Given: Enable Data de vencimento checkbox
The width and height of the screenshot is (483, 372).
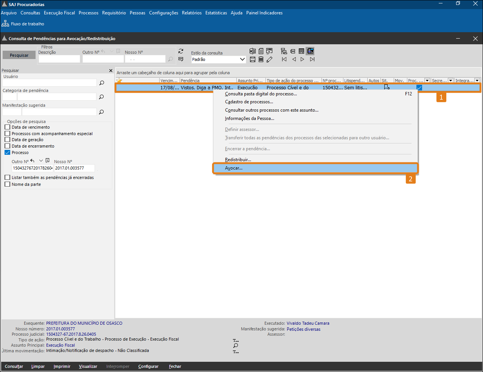Looking at the screenshot, I should pos(7,127).
